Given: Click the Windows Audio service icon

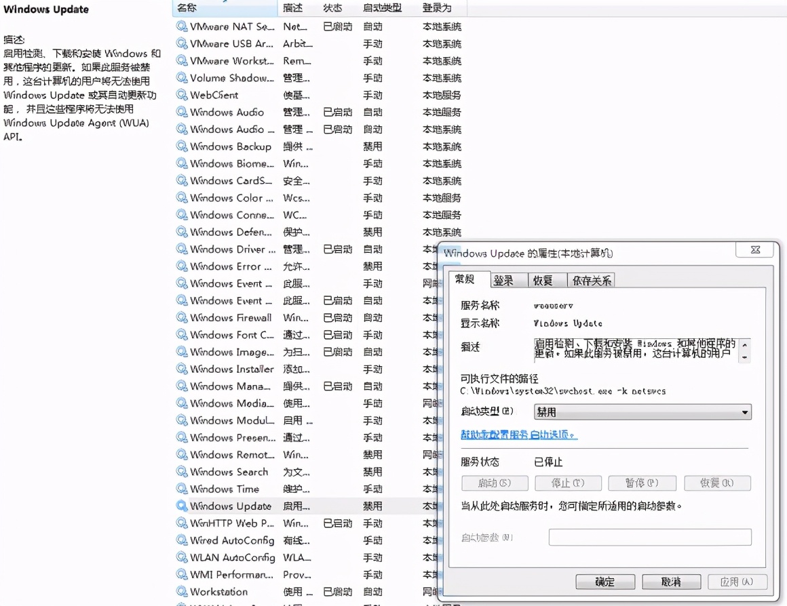Looking at the screenshot, I should (x=181, y=112).
